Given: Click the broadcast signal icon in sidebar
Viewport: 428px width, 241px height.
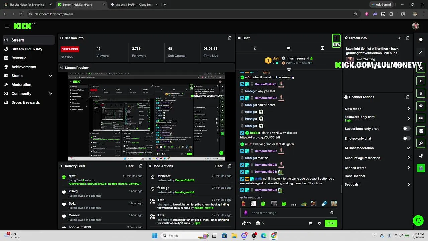Looking at the screenshot, I should pos(421,118).
